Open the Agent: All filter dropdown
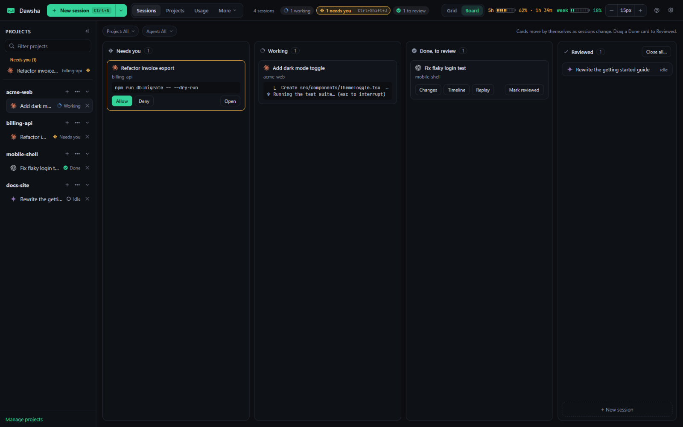This screenshot has width=683, height=427. point(159,31)
